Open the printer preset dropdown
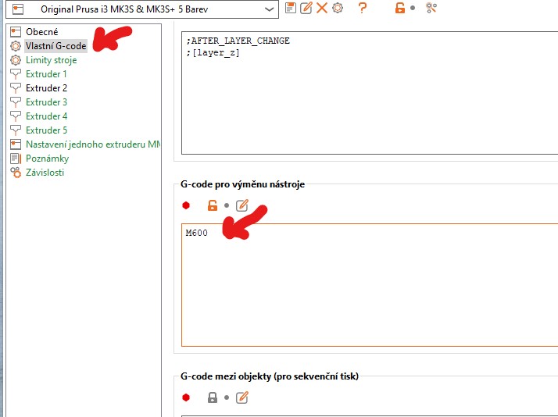Screen dimensions: 558x417 pyautogui.click(x=270, y=9)
